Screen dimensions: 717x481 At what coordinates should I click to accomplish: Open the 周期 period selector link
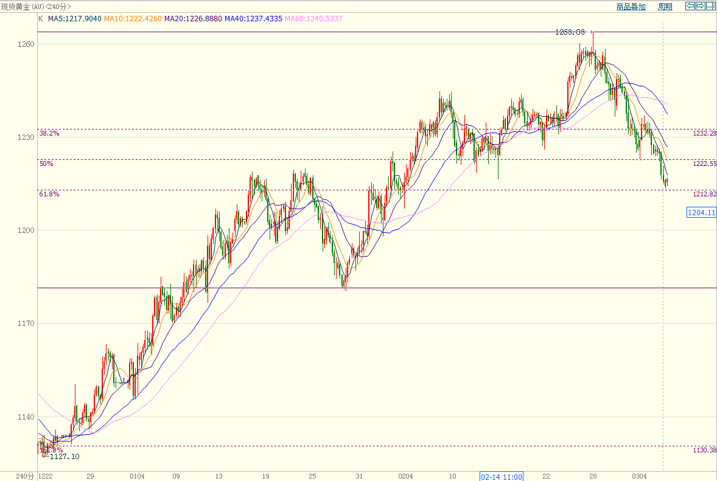click(665, 7)
